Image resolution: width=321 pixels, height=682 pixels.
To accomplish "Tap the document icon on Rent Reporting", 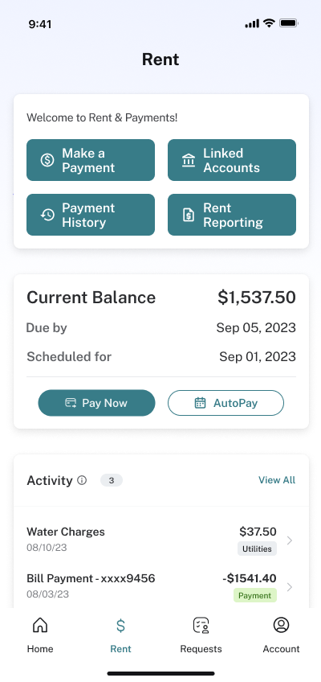I will (189, 215).
